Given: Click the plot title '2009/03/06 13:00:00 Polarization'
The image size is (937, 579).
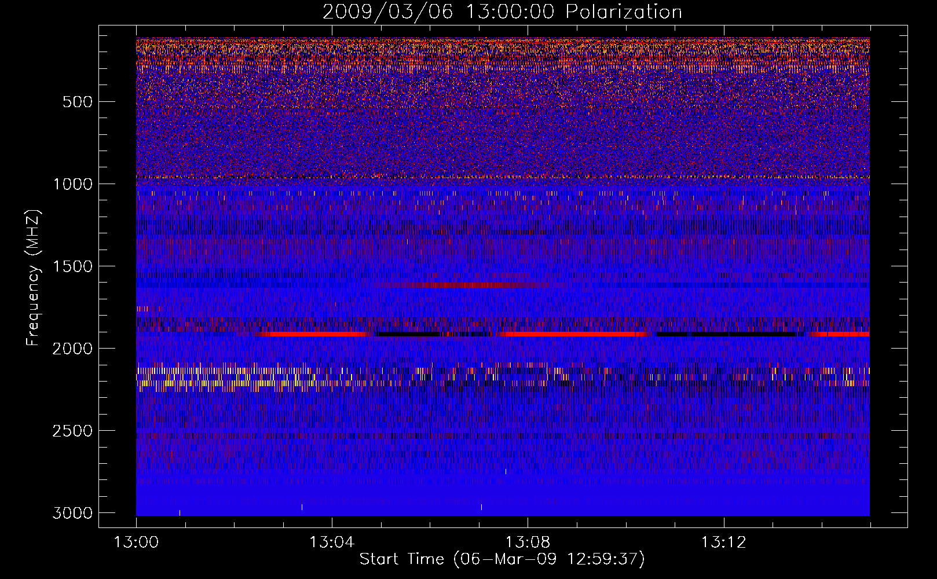Looking at the screenshot, I should pyautogui.click(x=502, y=12).
